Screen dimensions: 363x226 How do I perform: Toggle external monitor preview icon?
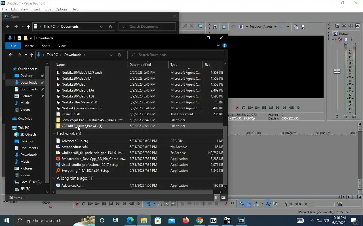click(x=224, y=27)
